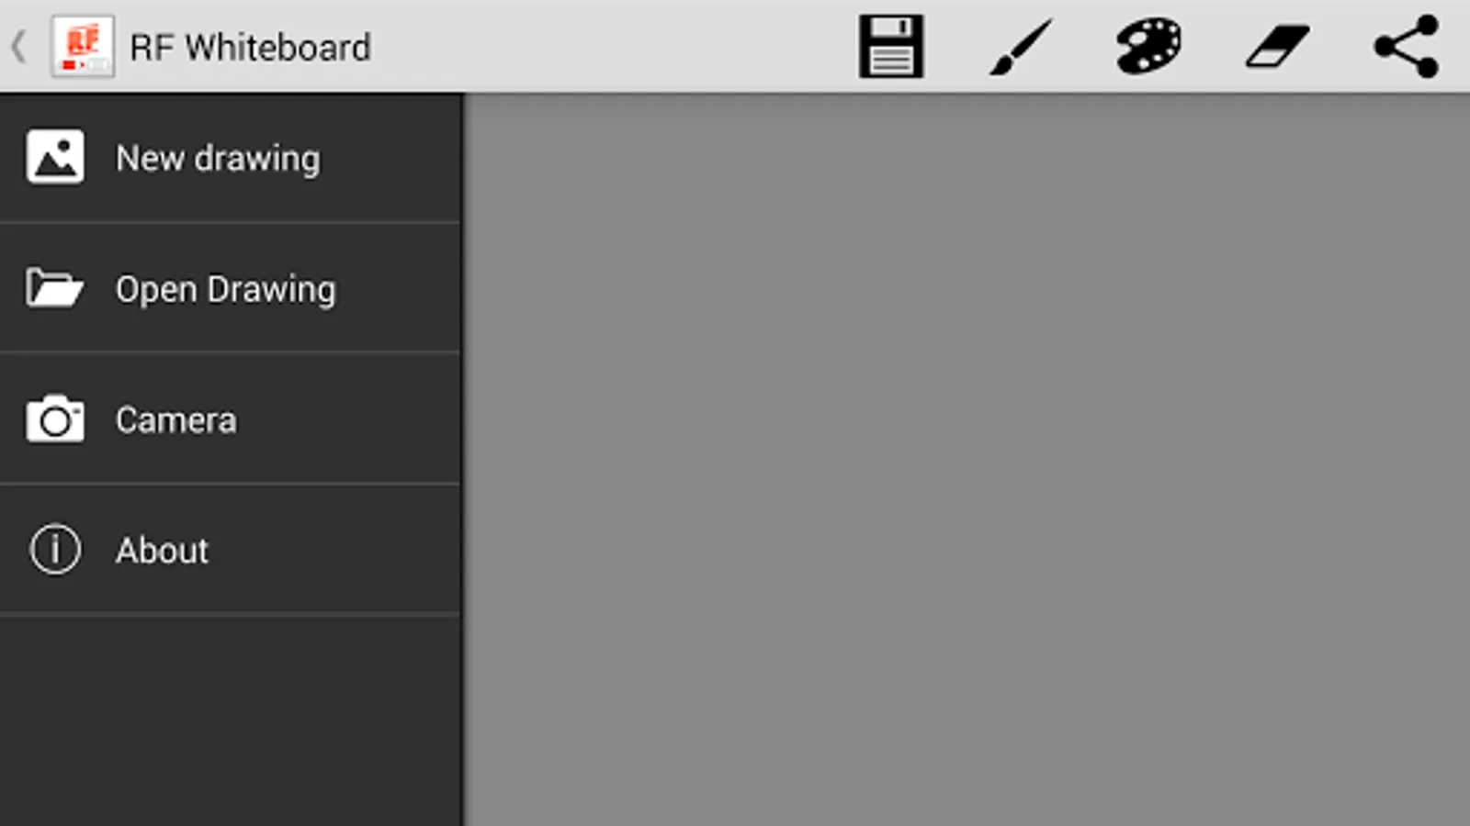The image size is (1470, 826).
Task: Click the picture icon beside New drawing
Action: pos(55,157)
